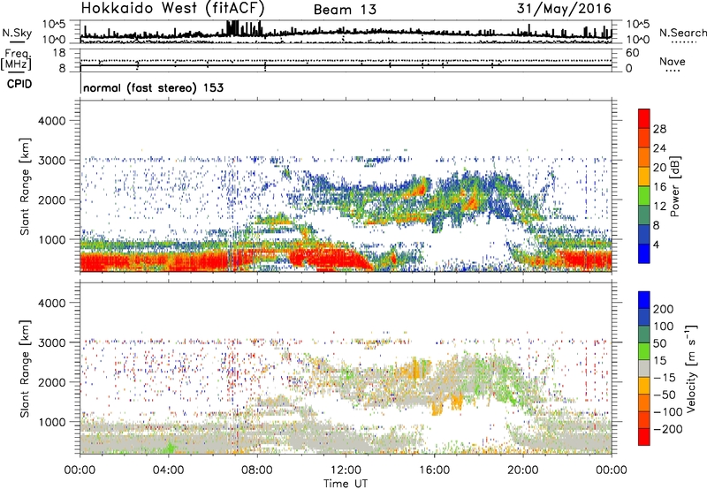
Task: Click the 'Freq. [MHz]' axis label
Action: [16, 59]
